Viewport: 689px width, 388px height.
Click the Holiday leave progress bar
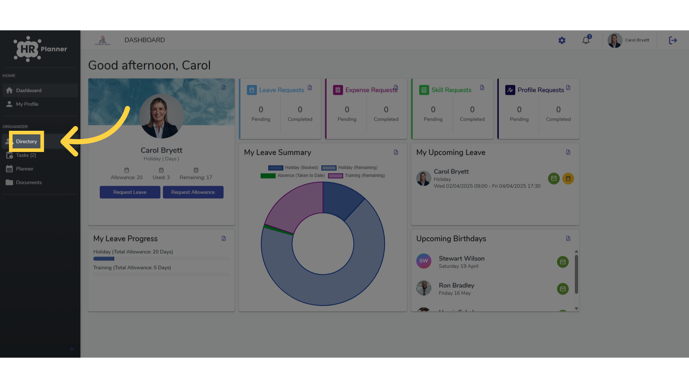pyautogui.click(x=161, y=259)
